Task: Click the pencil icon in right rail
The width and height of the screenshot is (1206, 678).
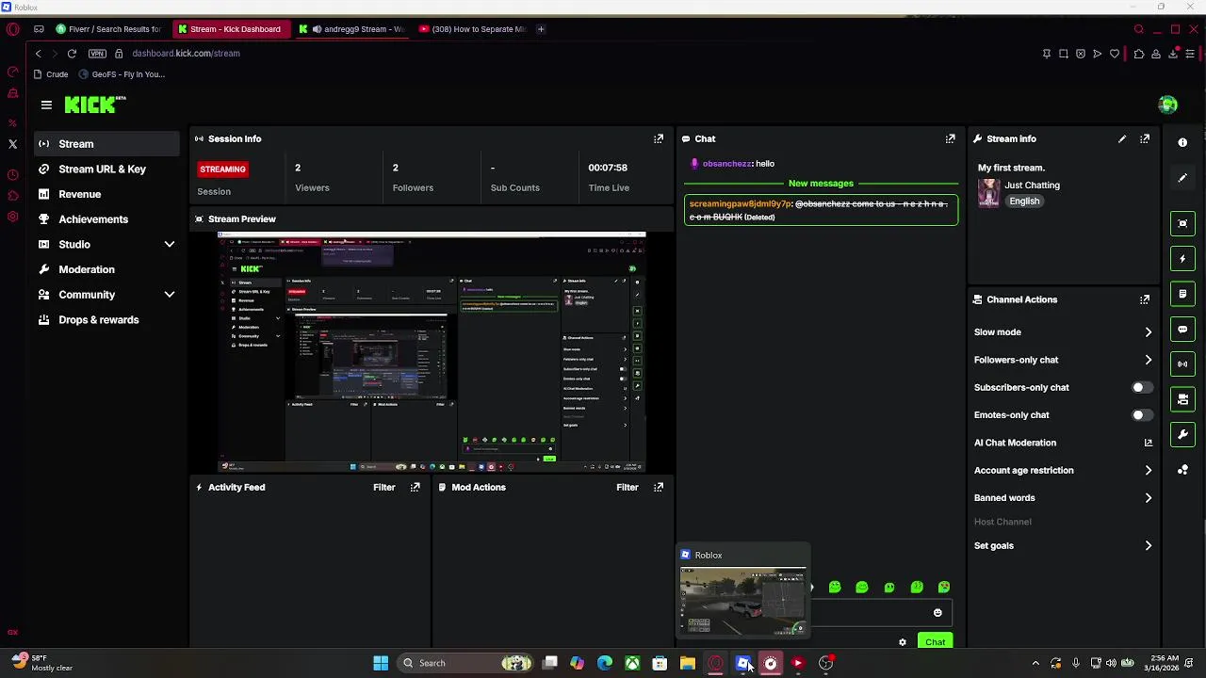Action: [x=1182, y=178]
